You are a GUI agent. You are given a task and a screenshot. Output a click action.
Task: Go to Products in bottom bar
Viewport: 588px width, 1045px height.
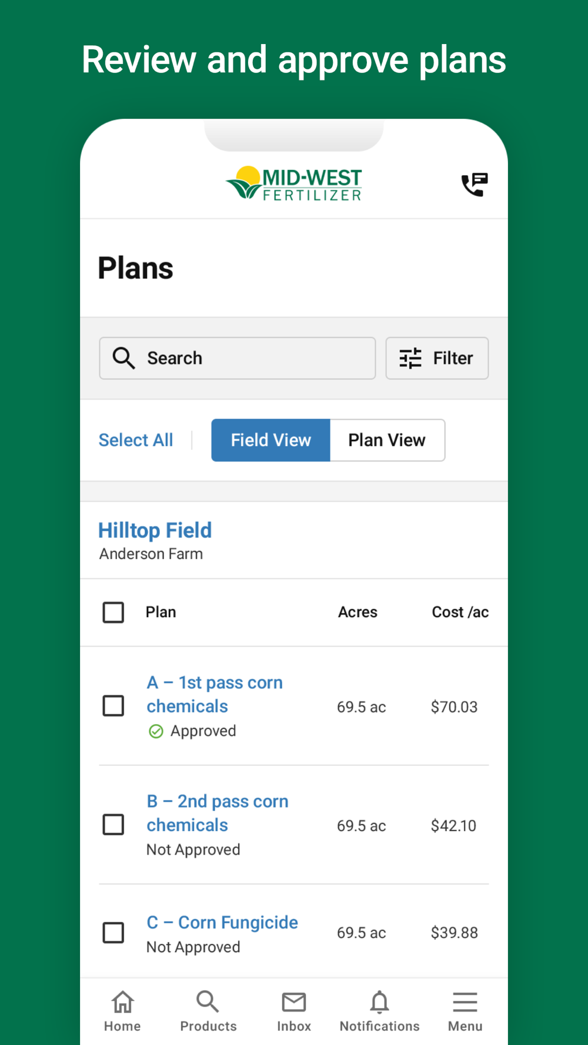pyautogui.click(x=208, y=1011)
